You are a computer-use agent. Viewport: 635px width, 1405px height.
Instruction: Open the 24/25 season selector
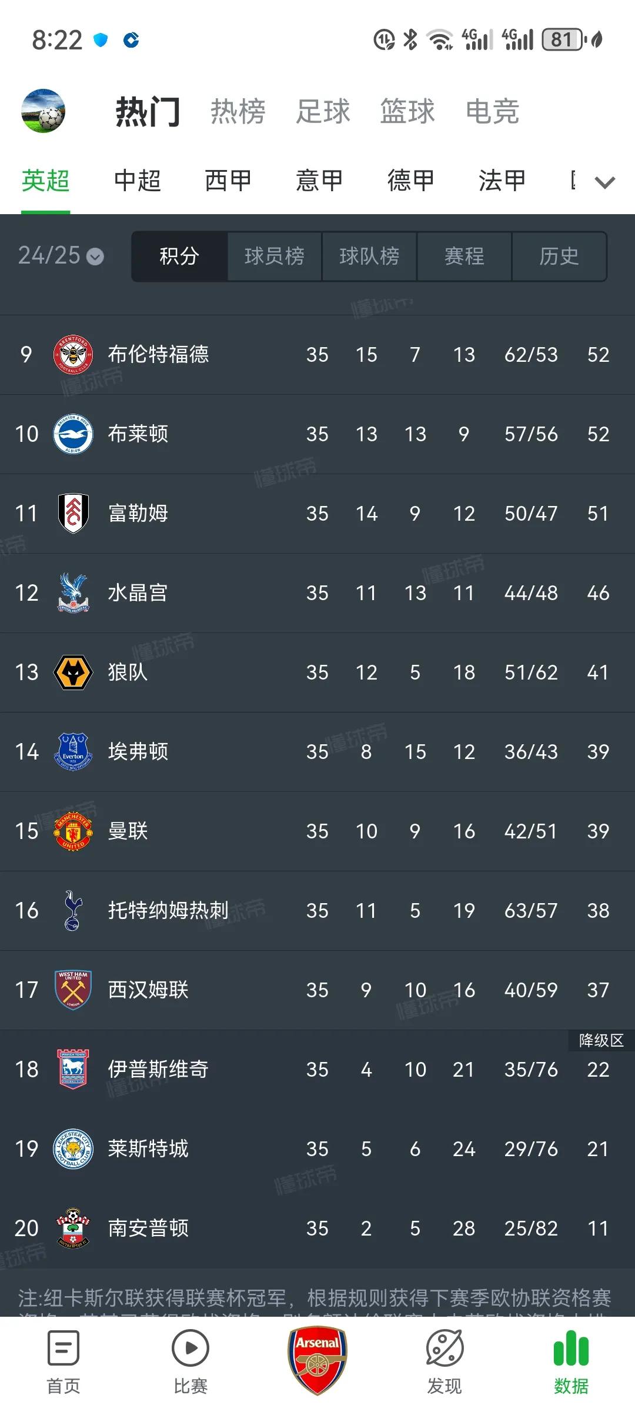coord(61,256)
